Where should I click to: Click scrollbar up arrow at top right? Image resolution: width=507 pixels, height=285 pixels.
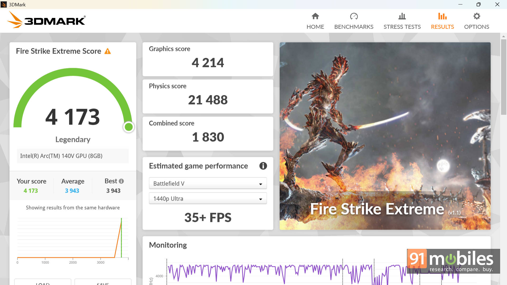[503, 36]
